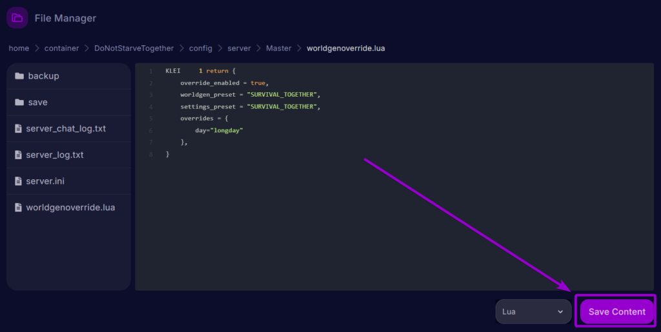Open the Lua language dropdown

(x=533, y=311)
